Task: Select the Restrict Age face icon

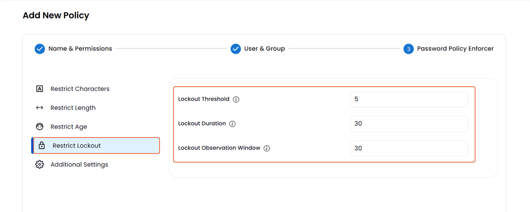Action: (x=40, y=127)
